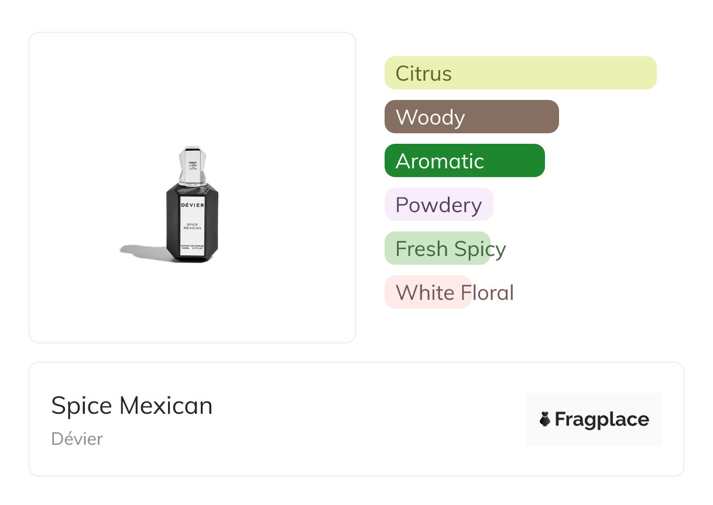
Task: Open the Spice Mexican perfume bottle image
Action: point(193,187)
